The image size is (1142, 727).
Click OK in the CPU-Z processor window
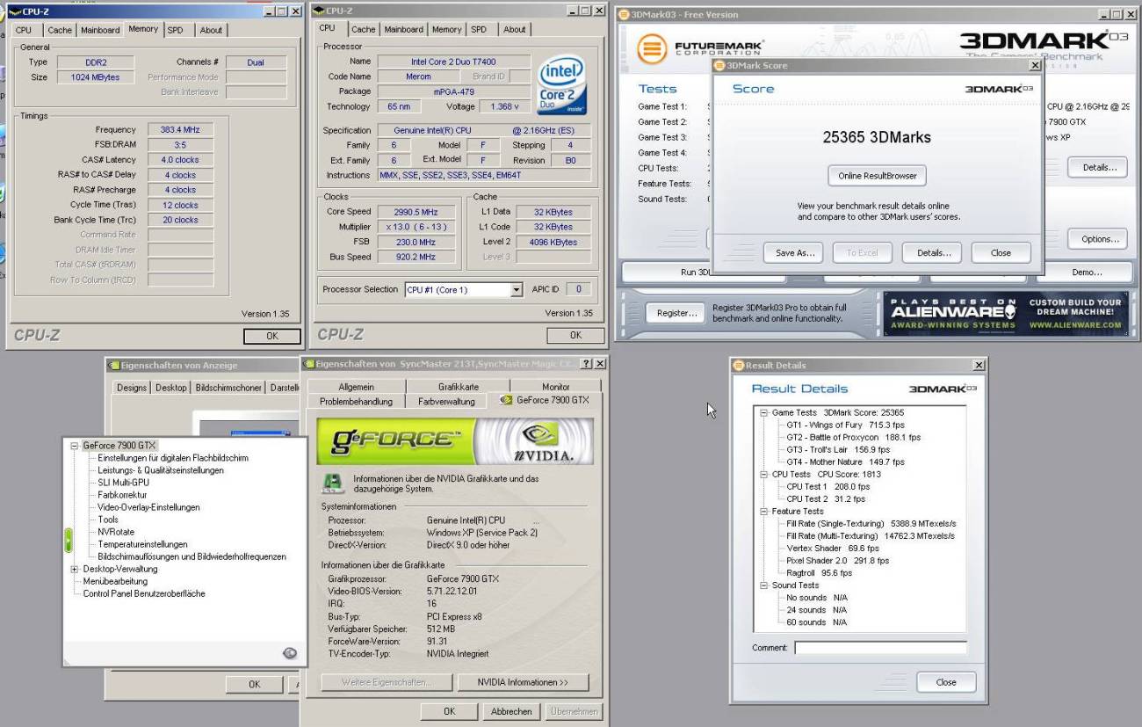click(x=575, y=335)
